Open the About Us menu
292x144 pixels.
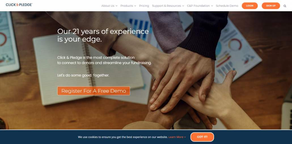[x=108, y=6]
